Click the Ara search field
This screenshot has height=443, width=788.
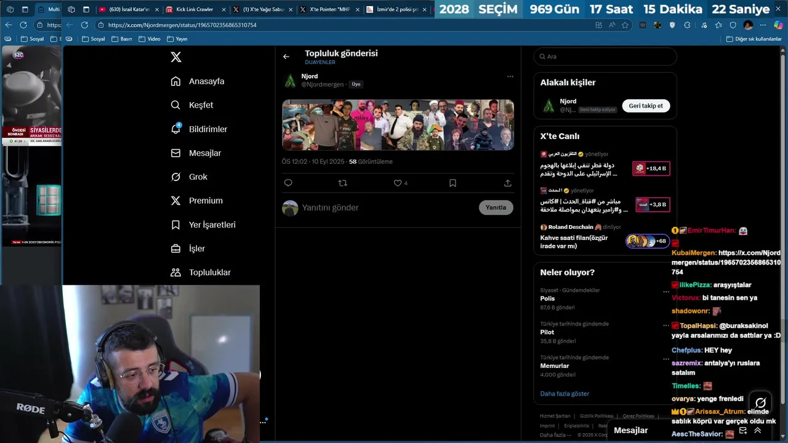click(x=605, y=57)
